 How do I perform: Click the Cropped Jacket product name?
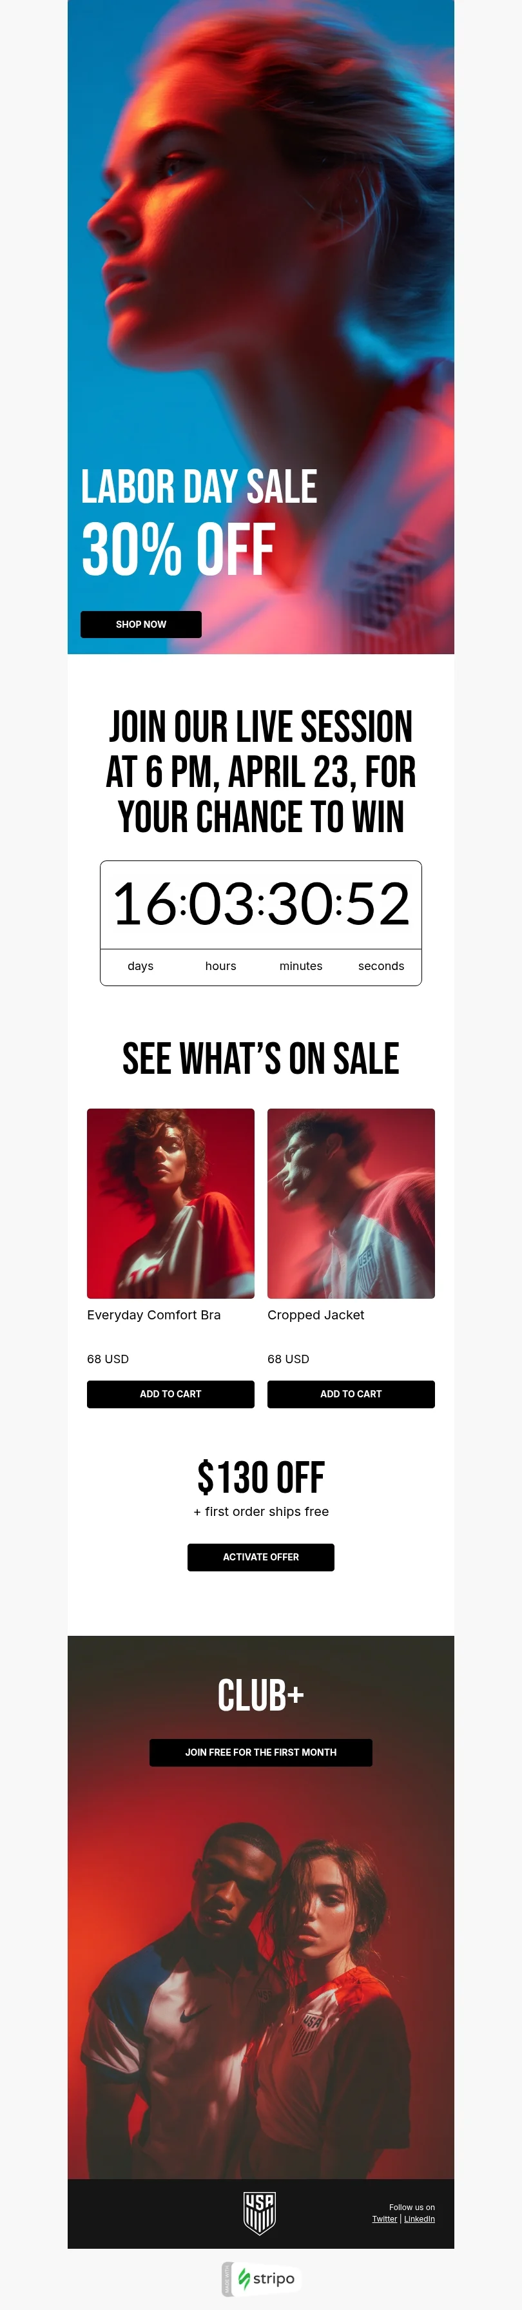[x=316, y=1315]
